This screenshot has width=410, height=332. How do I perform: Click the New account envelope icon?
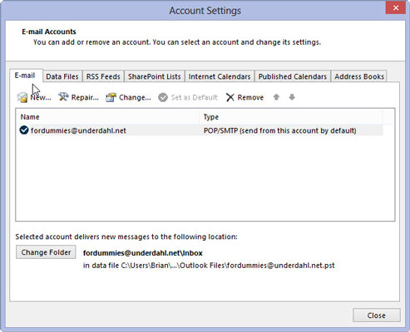point(22,97)
